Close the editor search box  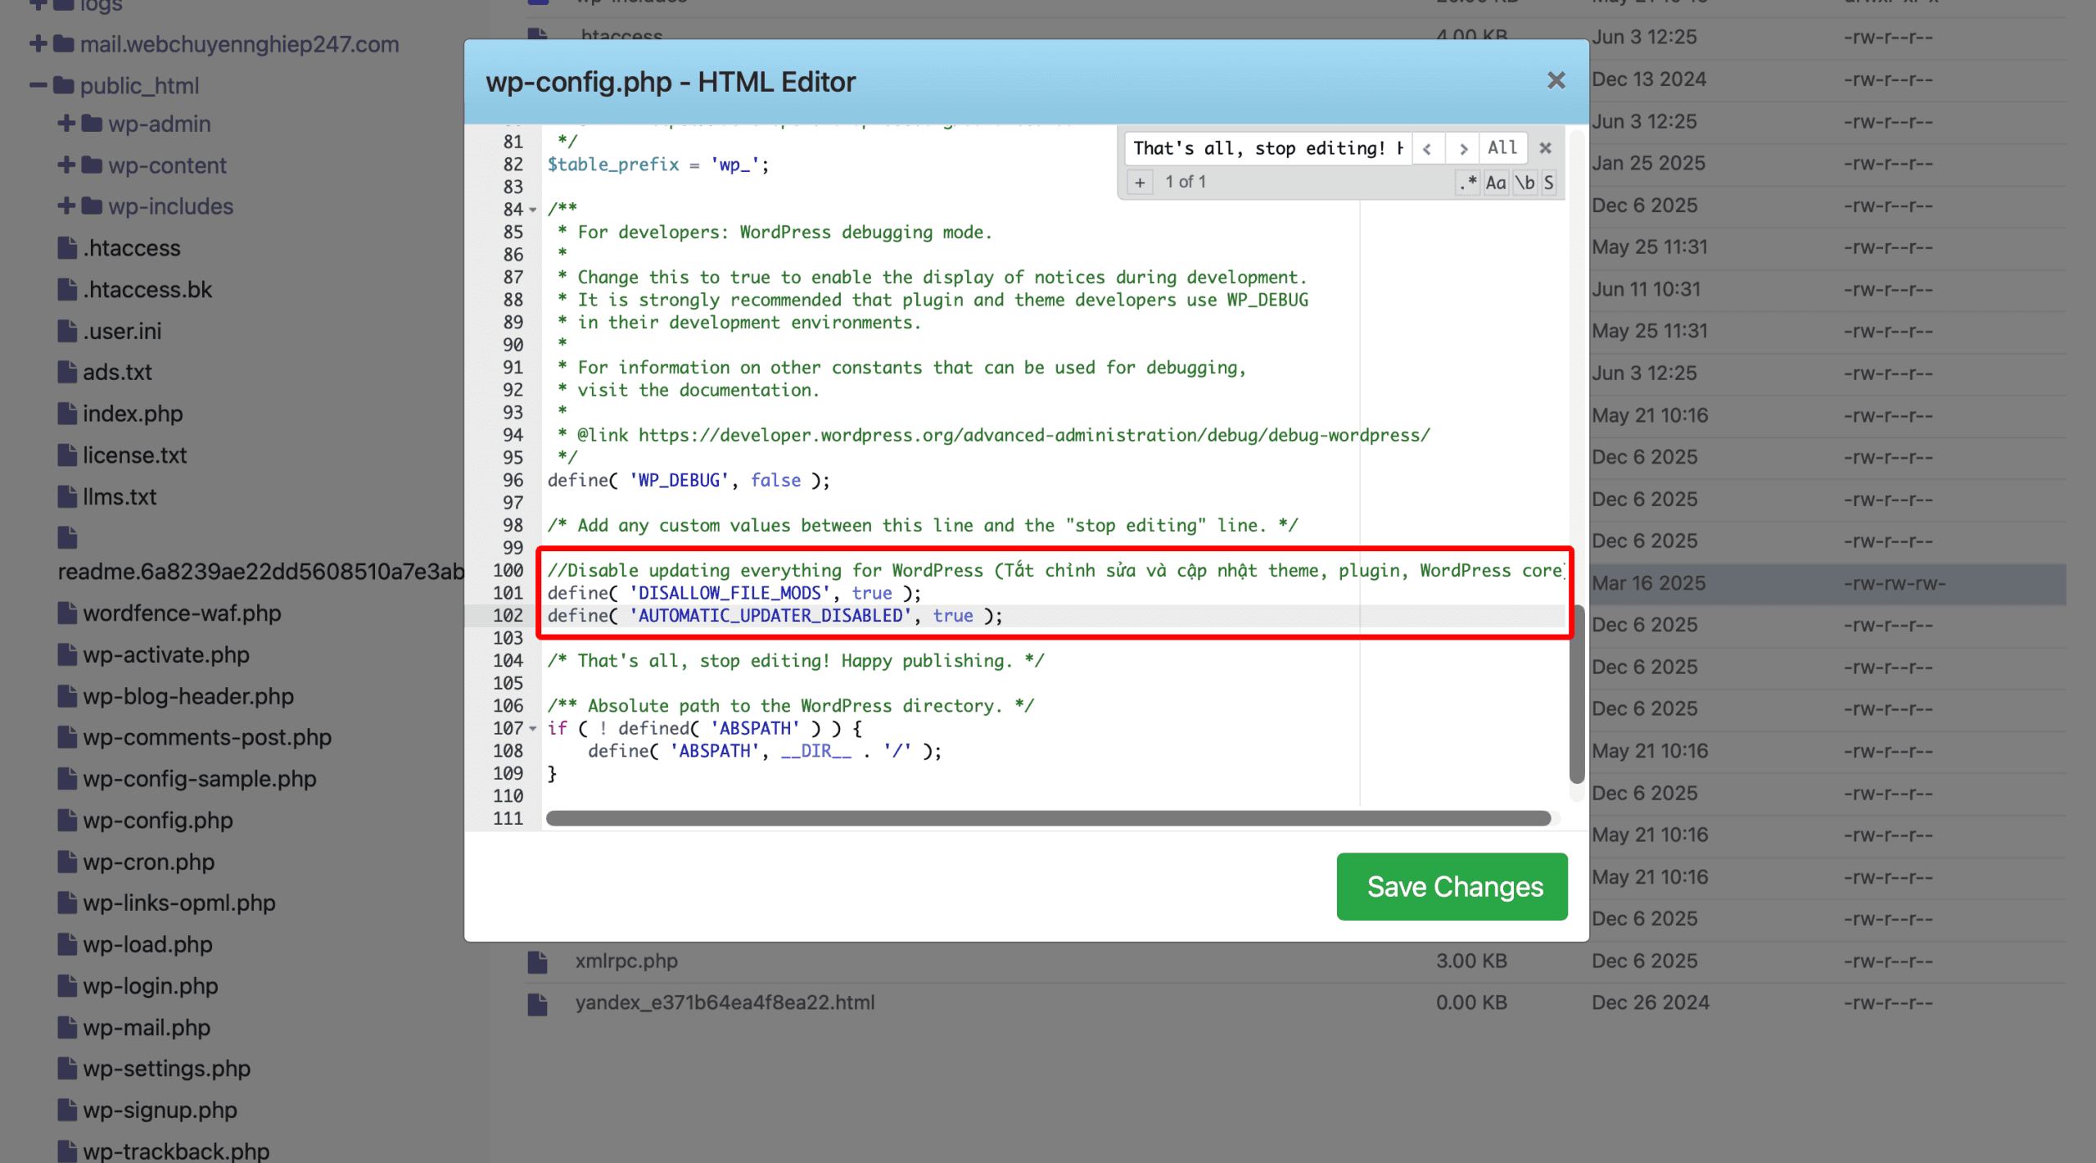point(1545,148)
